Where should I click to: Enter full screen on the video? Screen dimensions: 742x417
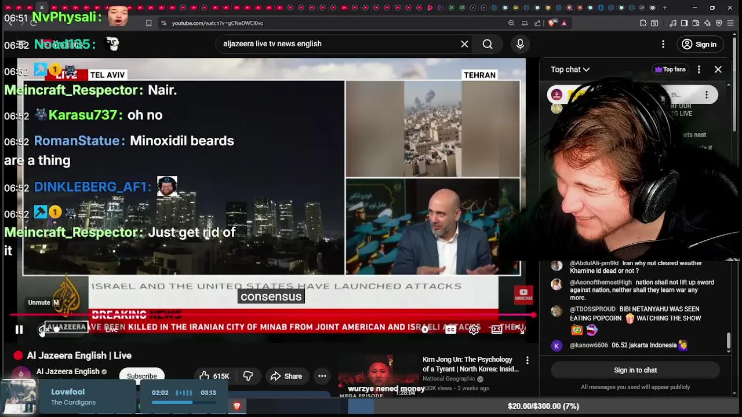pyautogui.click(x=520, y=330)
